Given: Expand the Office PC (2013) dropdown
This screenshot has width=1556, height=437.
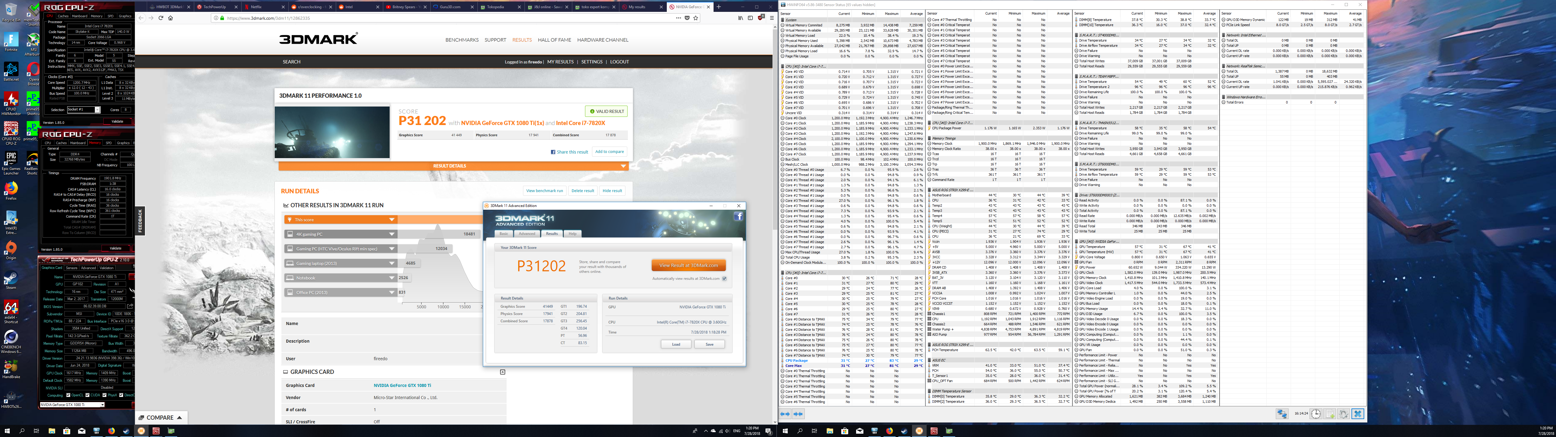Looking at the screenshot, I should (341, 292).
